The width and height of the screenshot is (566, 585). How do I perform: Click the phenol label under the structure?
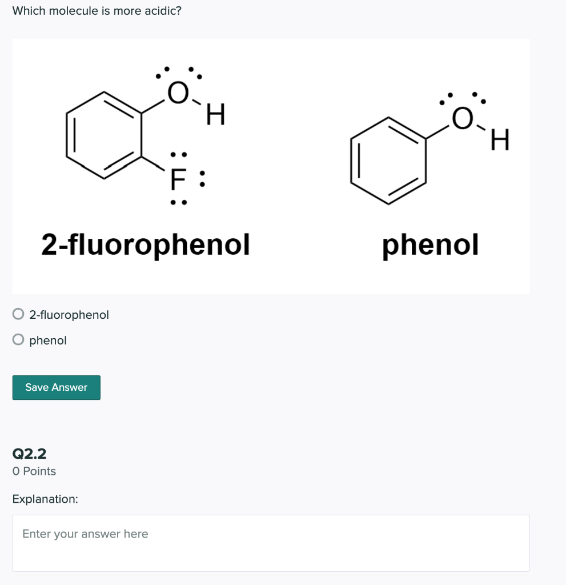click(429, 245)
